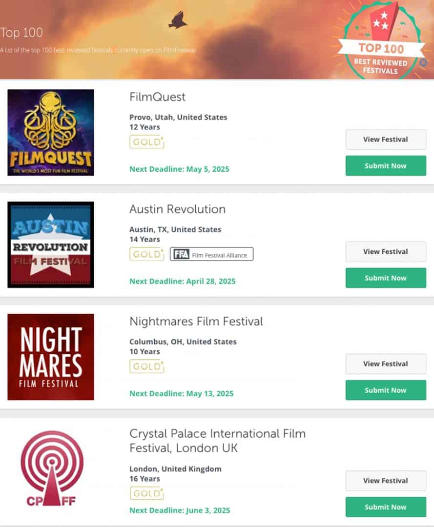View Festival page for FilmQuest
Viewport: 434px width, 527px height.
(x=386, y=140)
